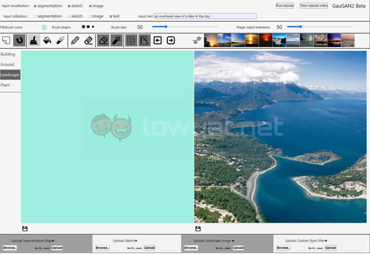This screenshot has height=254, width=370.
Task: Open the Ground category
Action: 7,64
